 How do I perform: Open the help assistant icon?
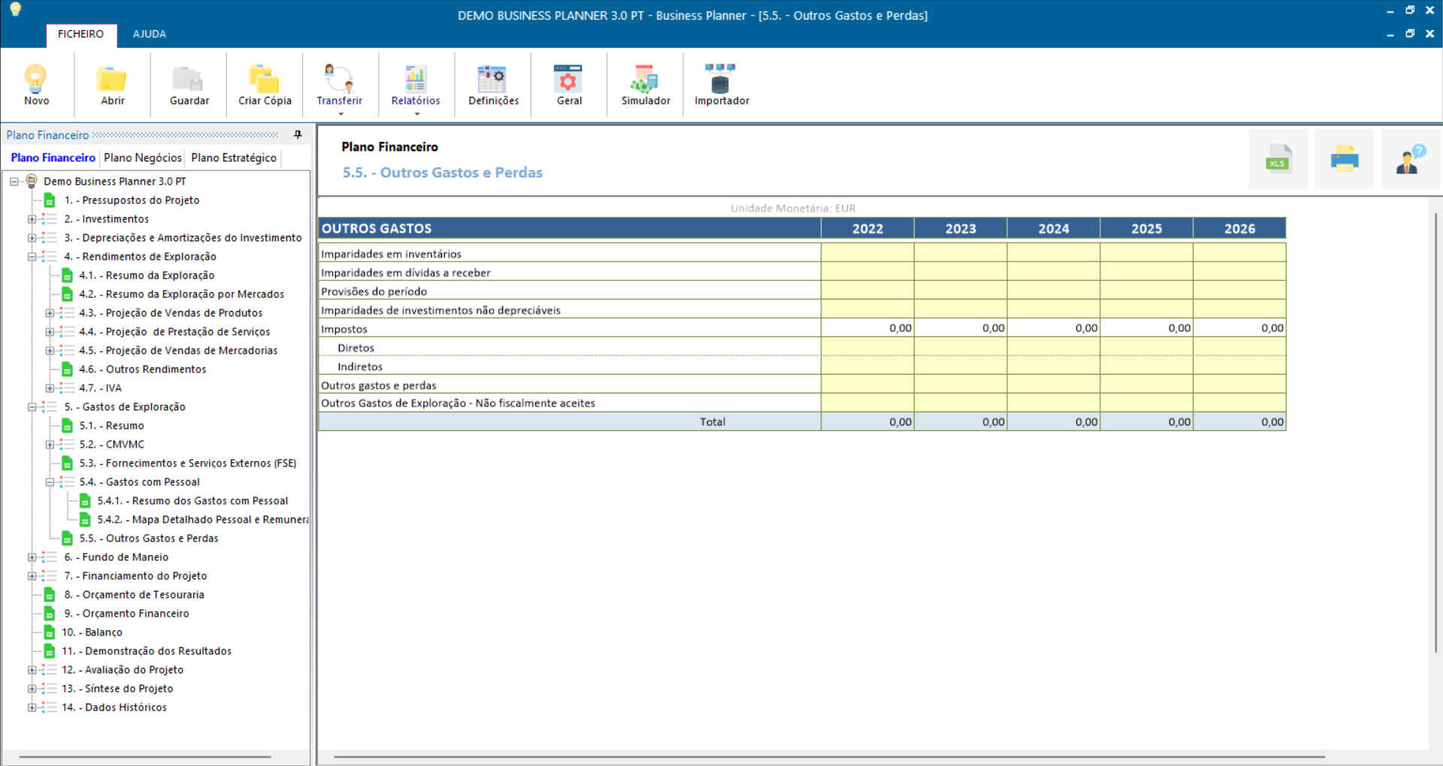pos(1411,158)
